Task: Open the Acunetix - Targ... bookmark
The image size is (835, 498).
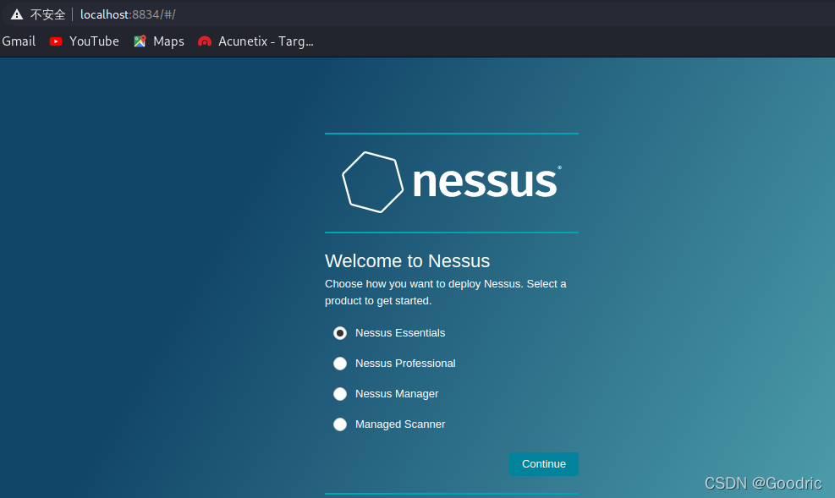Action: (255, 41)
